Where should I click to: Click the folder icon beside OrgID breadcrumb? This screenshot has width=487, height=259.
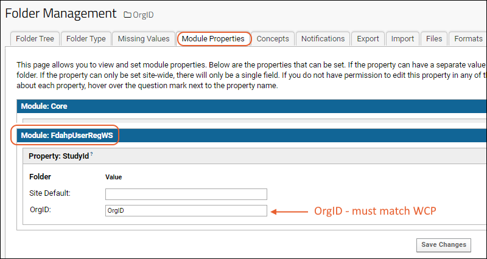click(x=127, y=14)
